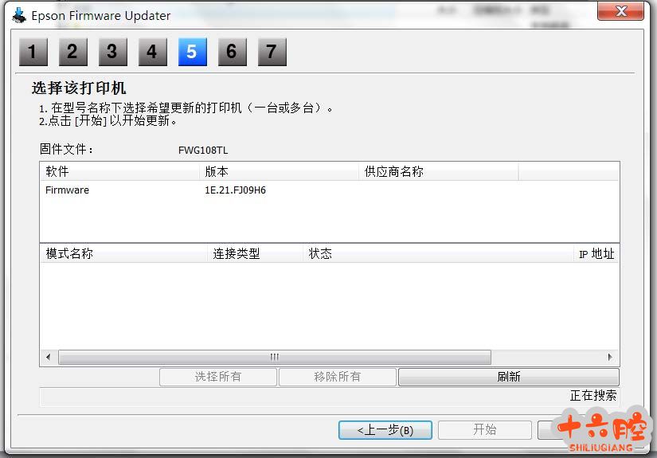The height and width of the screenshot is (458, 657).
Task: Go back with the 上一步(B) button
Action: click(385, 430)
